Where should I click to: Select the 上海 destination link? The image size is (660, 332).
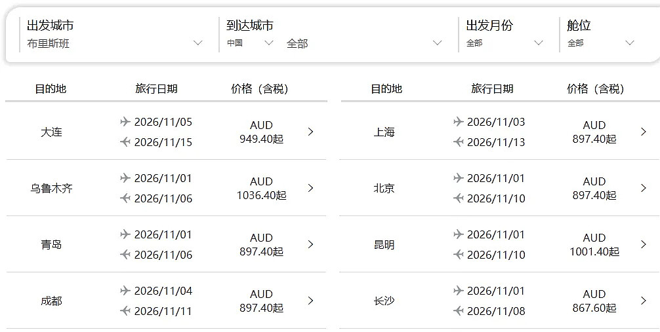(384, 132)
